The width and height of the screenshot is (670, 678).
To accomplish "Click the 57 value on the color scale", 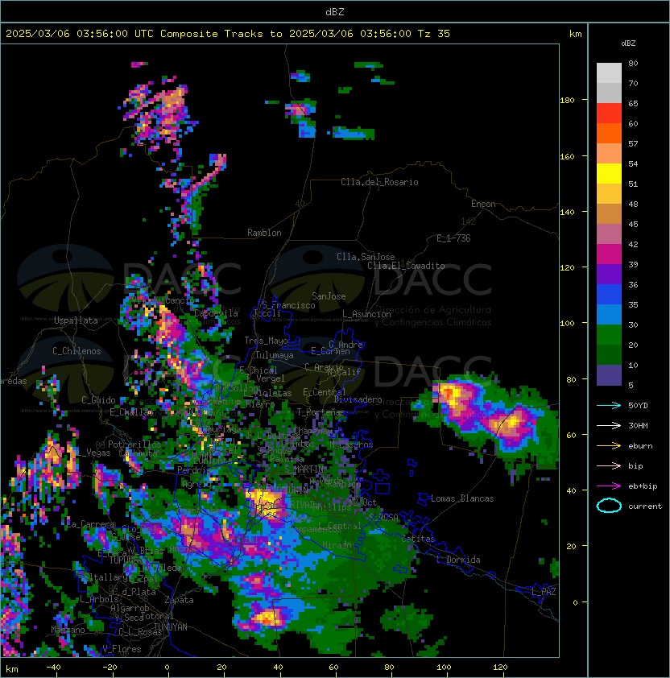I will [633, 143].
